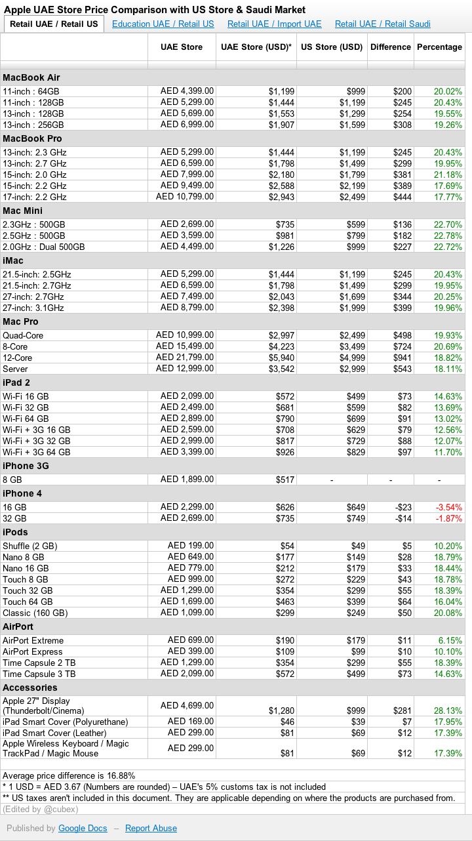Open the Retail UAE / Retail Saudi tab
Image resolution: width=472 pixels, height=841 pixels.
tap(383, 24)
